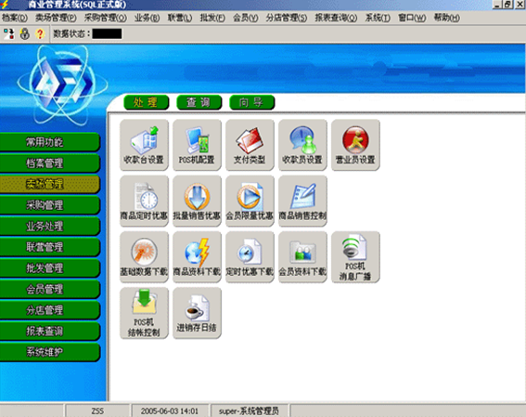
Task: Open the 商品定时优惠 icon
Action: (144, 201)
